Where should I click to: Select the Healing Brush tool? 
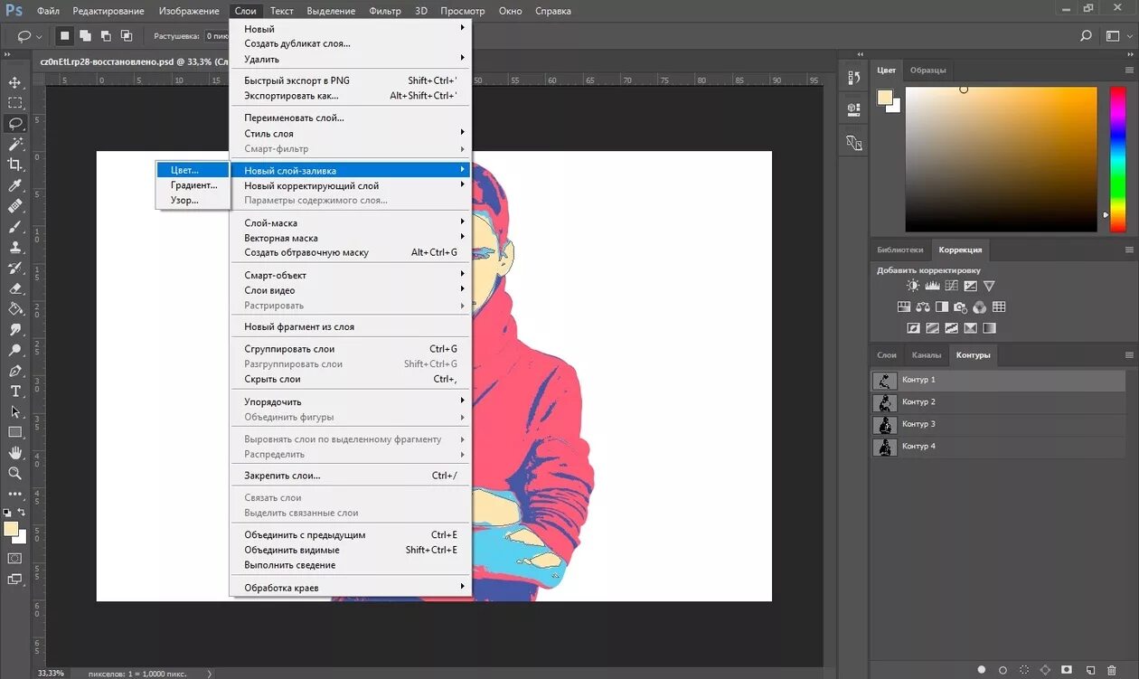(x=15, y=206)
